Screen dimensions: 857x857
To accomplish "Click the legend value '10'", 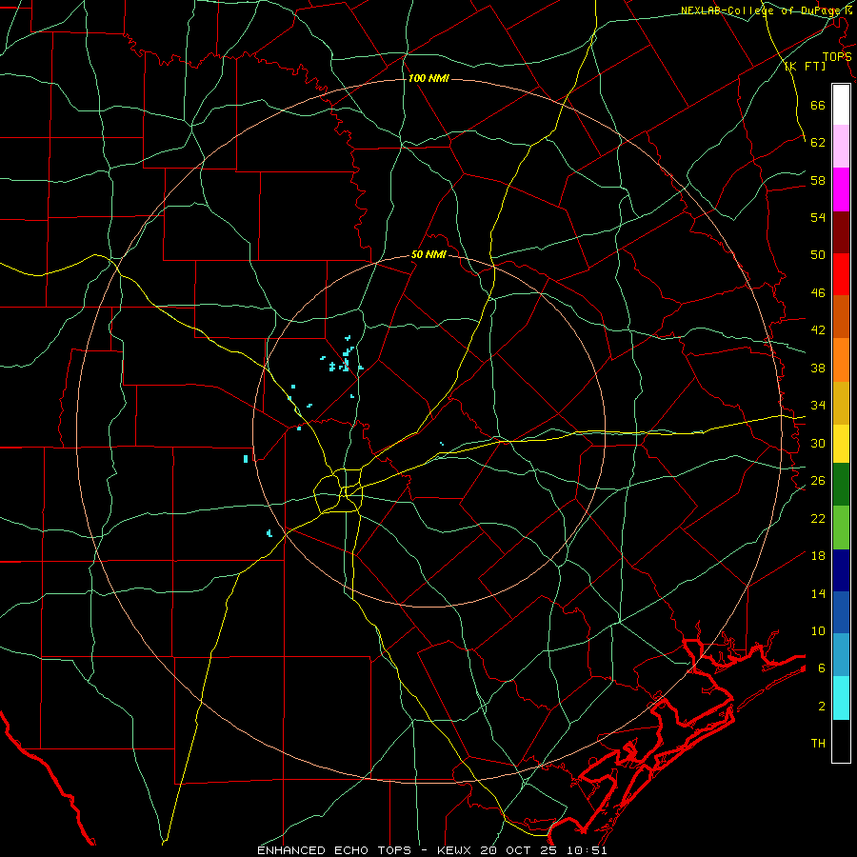I will pos(818,630).
